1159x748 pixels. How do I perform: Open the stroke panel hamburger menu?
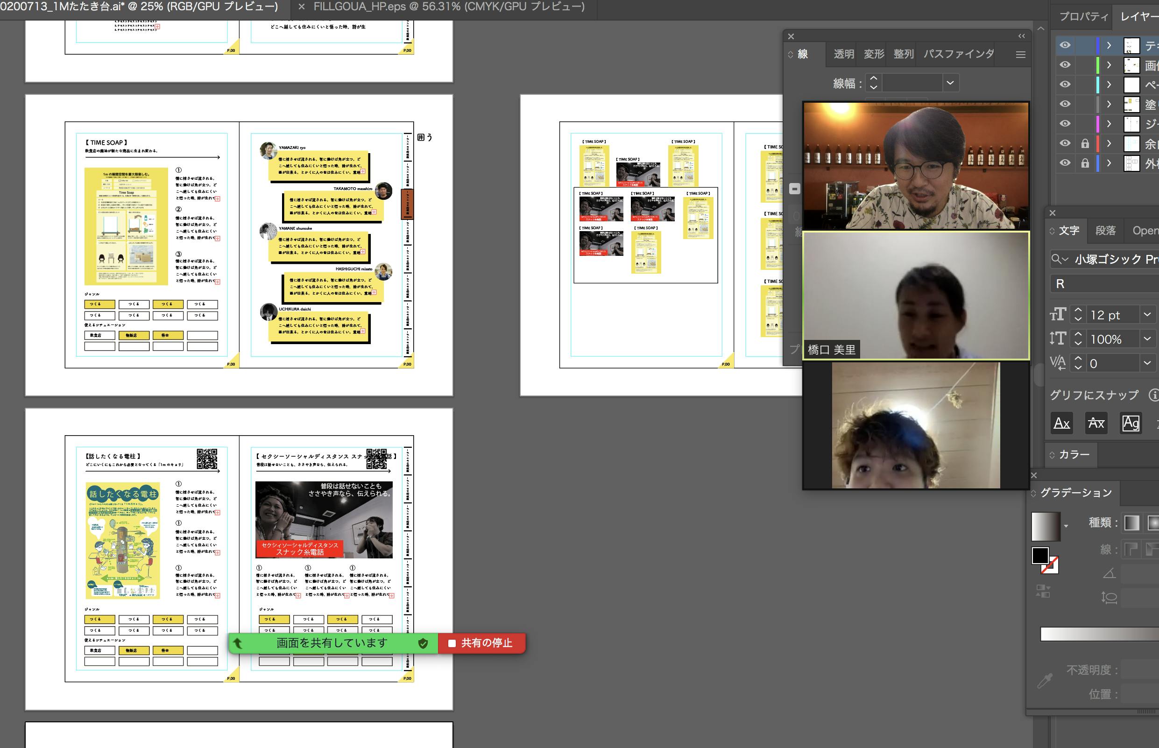coord(1021,55)
